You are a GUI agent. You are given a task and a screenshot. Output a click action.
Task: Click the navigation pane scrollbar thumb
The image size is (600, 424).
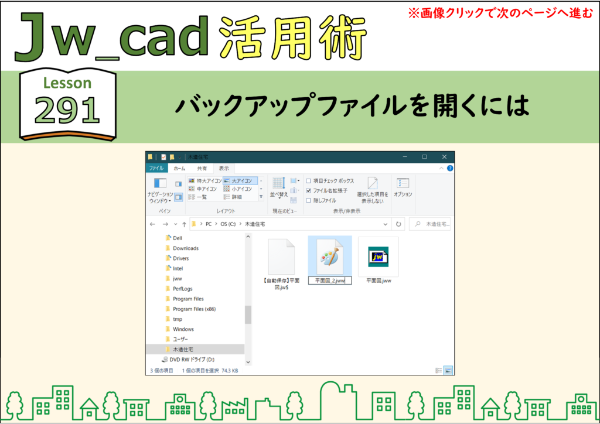point(248,314)
